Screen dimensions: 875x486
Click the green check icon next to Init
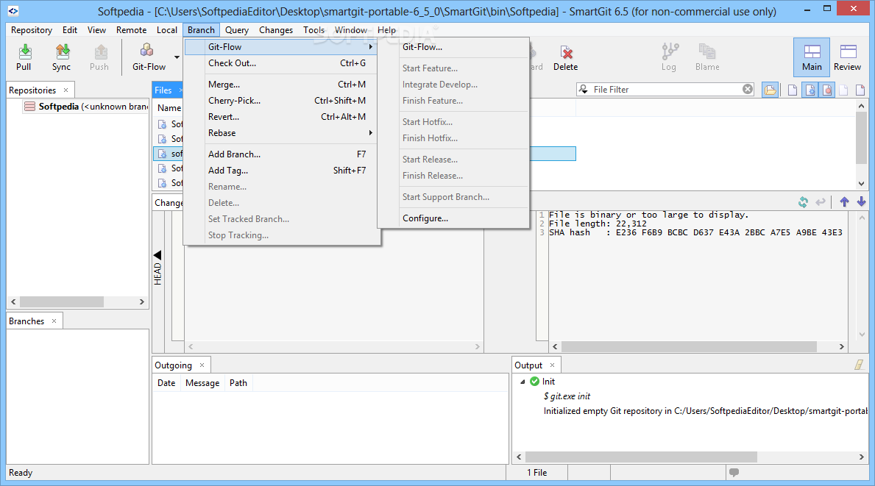tap(534, 381)
